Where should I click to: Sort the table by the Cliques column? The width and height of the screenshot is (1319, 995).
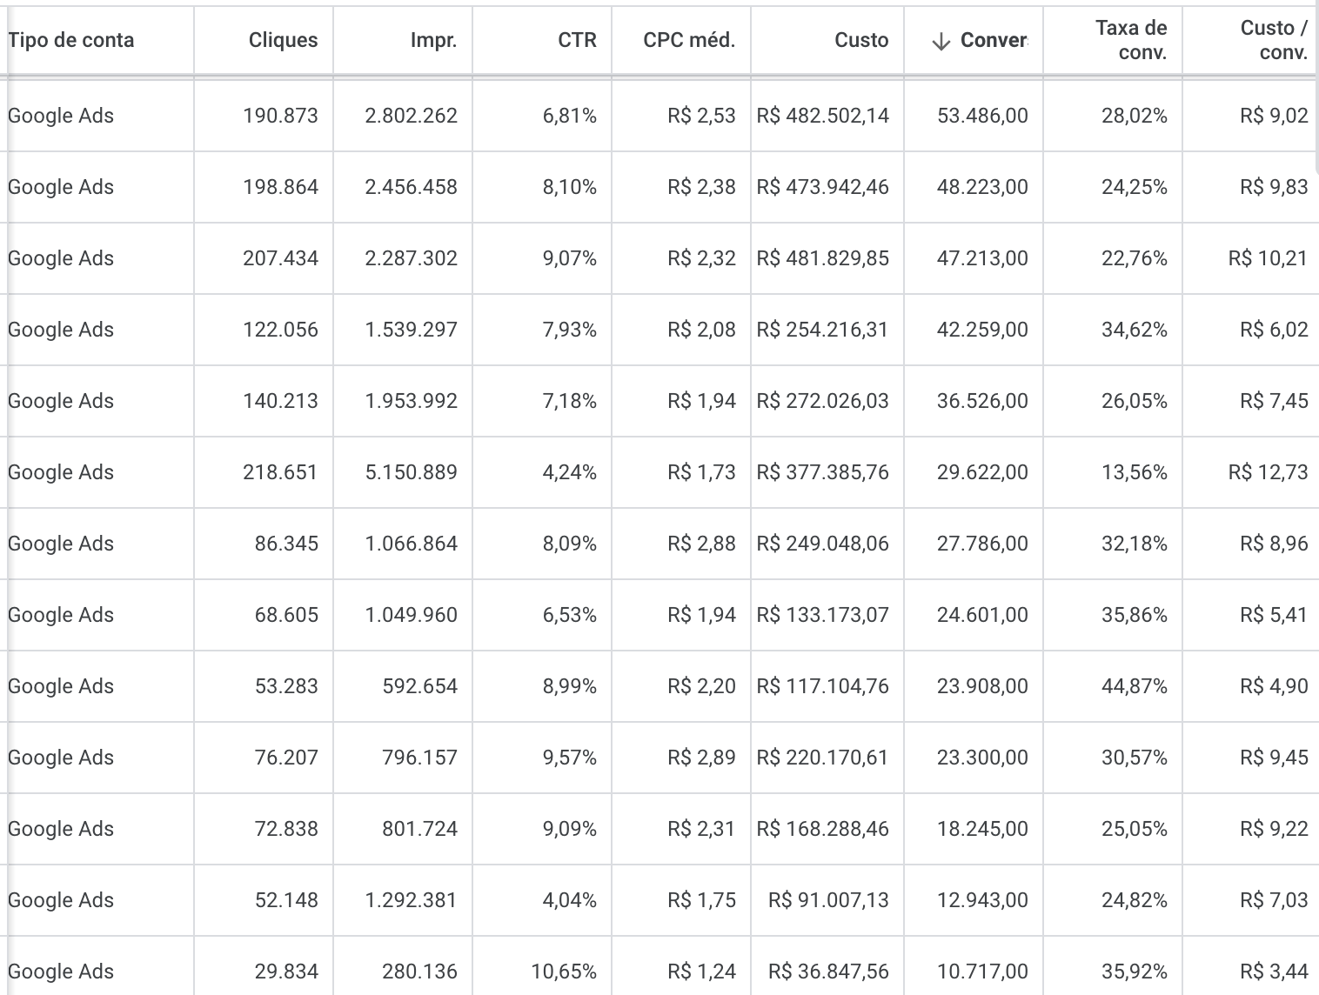(x=283, y=40)
